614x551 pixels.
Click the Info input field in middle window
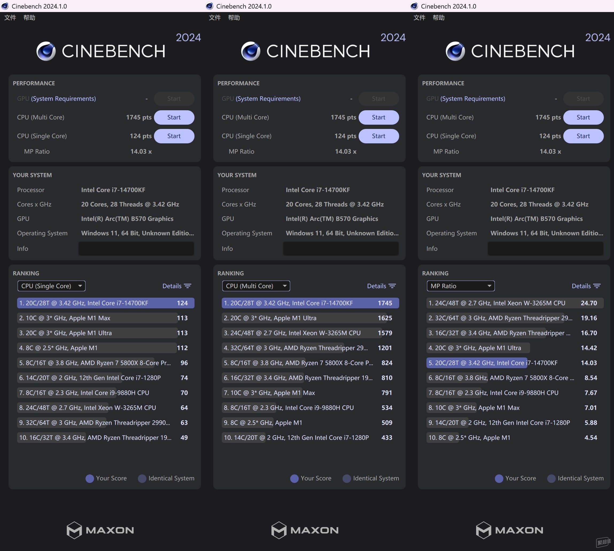coord(341,249)
